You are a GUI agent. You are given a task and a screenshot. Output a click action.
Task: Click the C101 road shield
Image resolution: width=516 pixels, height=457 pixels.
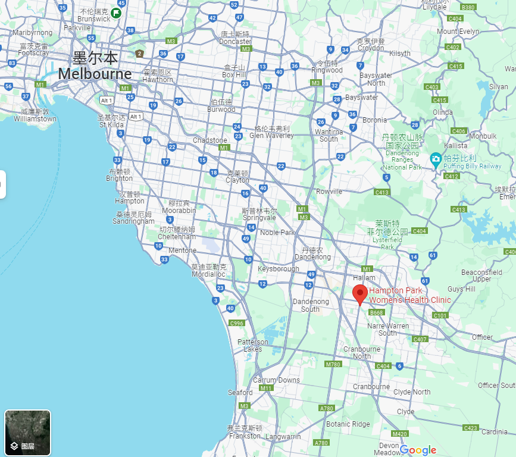440,315
